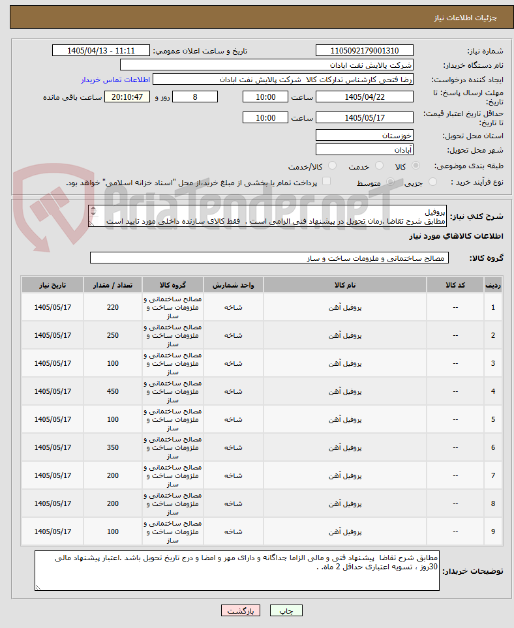Click the remaining days field showing 8

(x=195, y=97)
